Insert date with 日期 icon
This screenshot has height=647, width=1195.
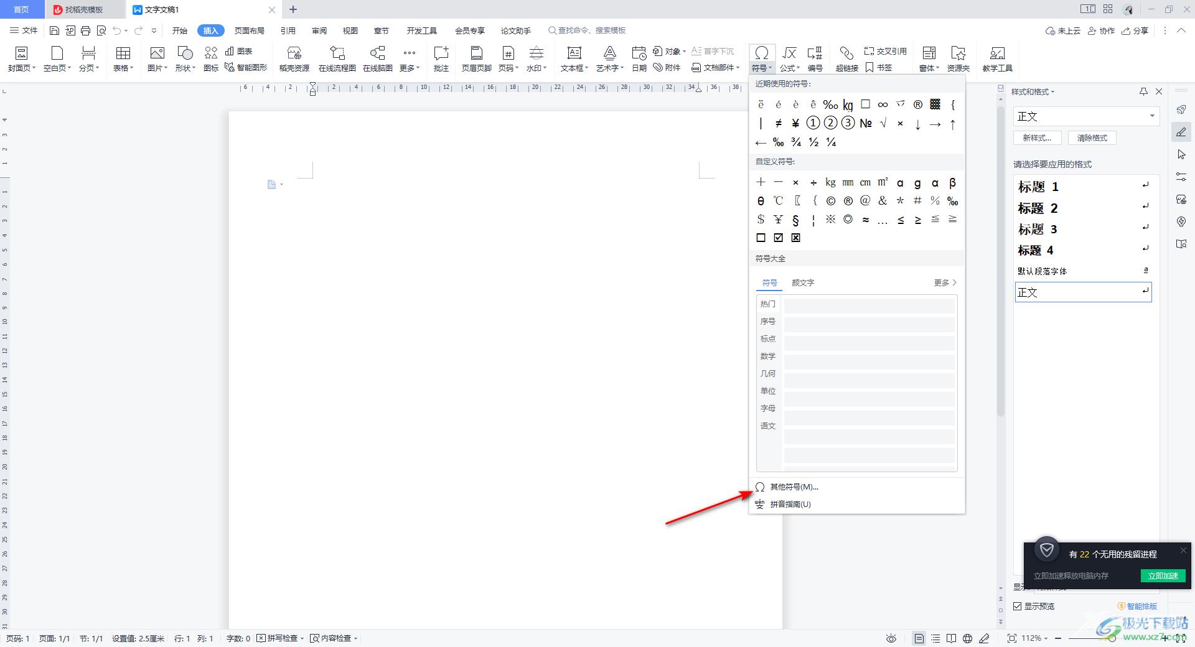639,58
